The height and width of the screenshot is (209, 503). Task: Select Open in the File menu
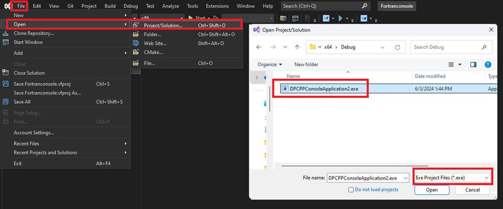66,24
